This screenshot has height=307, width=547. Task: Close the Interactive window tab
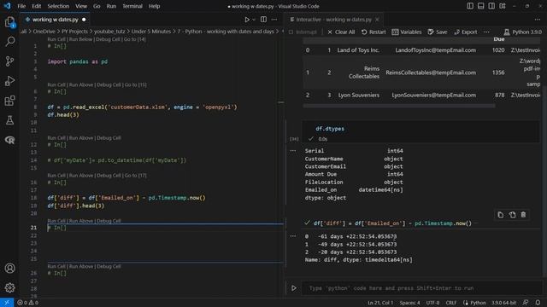tap(377, 20)
